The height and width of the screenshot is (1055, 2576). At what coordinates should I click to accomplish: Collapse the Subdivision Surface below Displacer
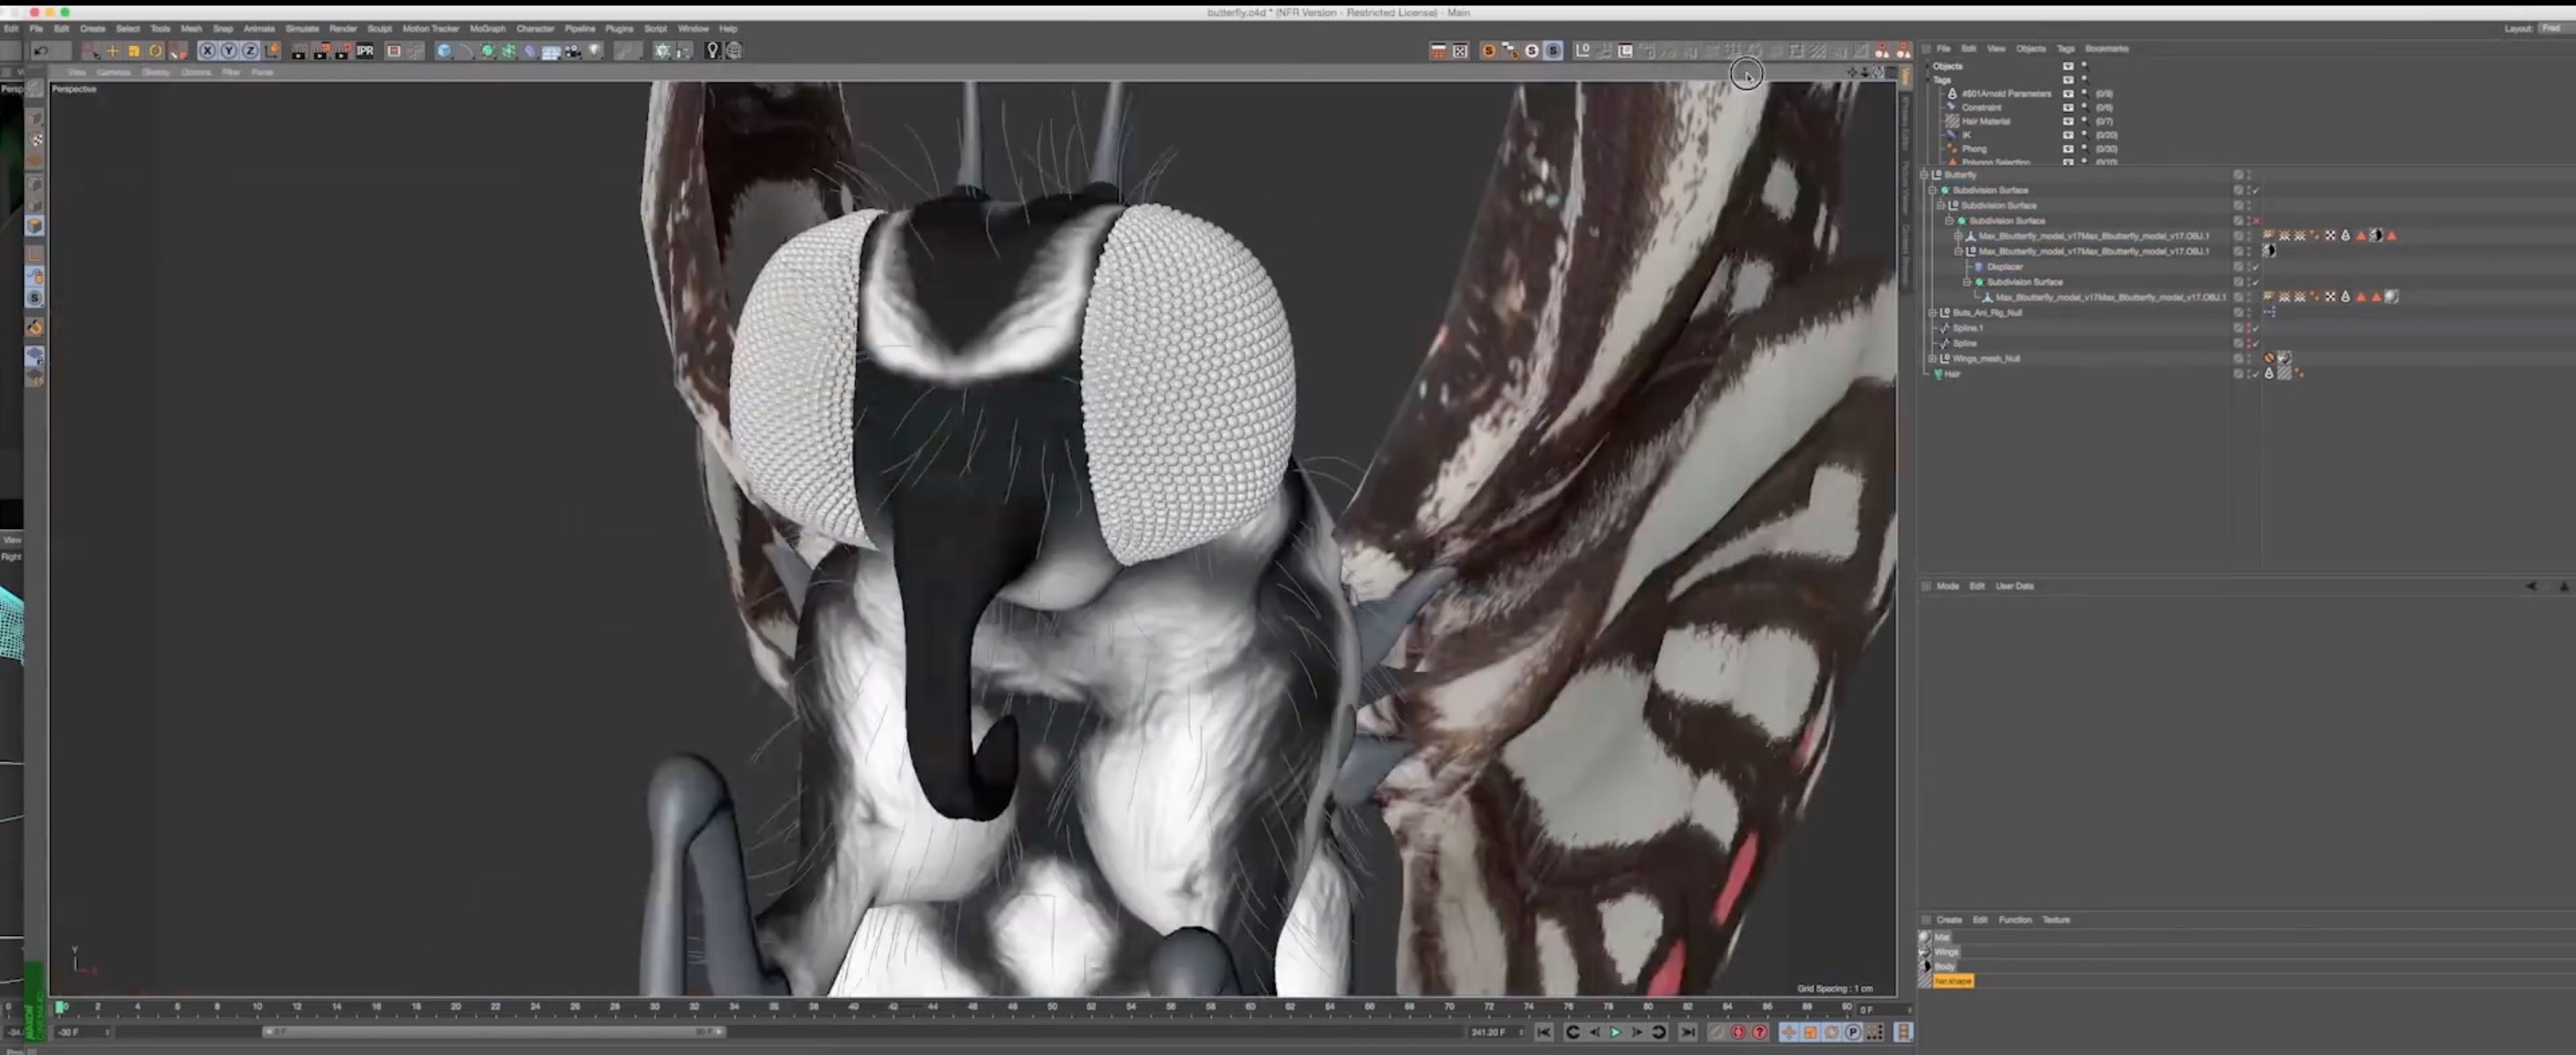(1967, 282)
